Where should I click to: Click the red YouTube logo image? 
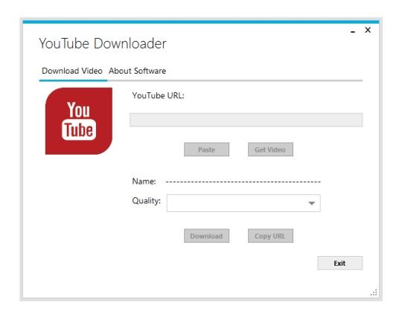tap(79, 121)
